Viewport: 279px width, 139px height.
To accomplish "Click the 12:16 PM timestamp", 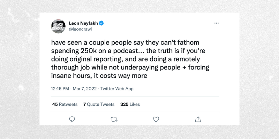I will click(x=61, y=89).
